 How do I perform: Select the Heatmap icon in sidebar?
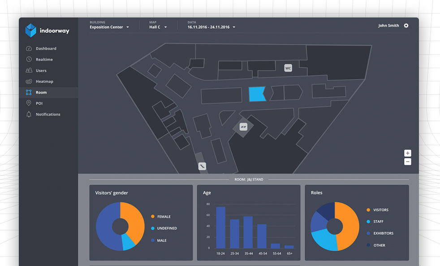pos(29,82)
